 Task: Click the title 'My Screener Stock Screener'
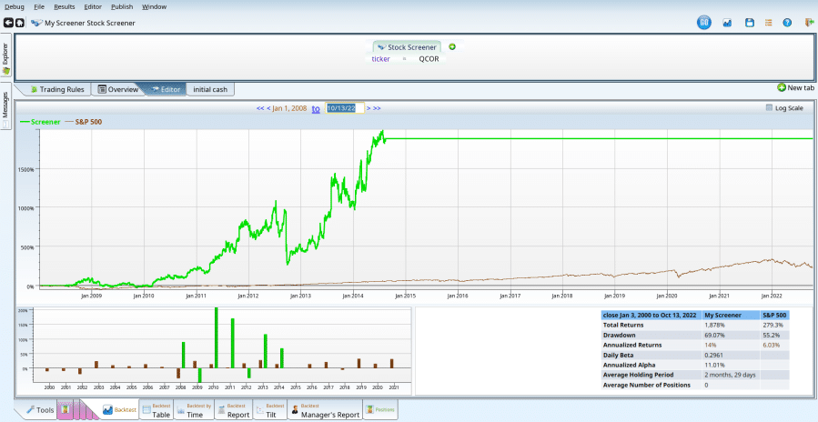pos(90,23)
